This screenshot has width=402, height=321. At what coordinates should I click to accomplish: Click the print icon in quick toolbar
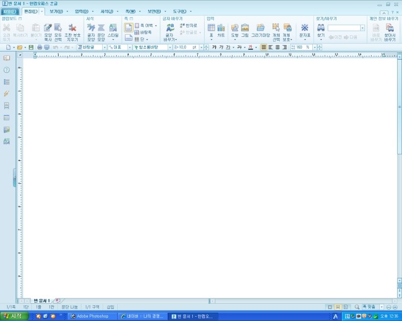tap(40, 47)
